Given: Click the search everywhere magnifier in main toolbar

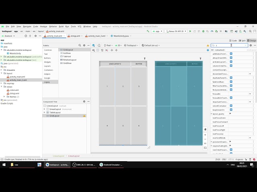Looking at the screenshot, I should [x=250, y=31].
